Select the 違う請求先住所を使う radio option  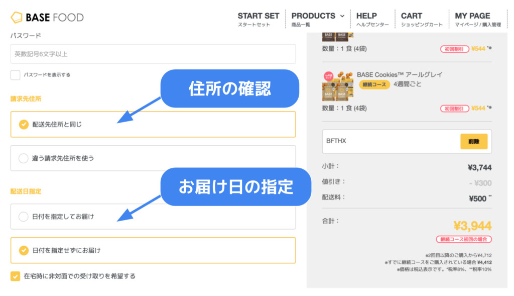tap(153, 158)
